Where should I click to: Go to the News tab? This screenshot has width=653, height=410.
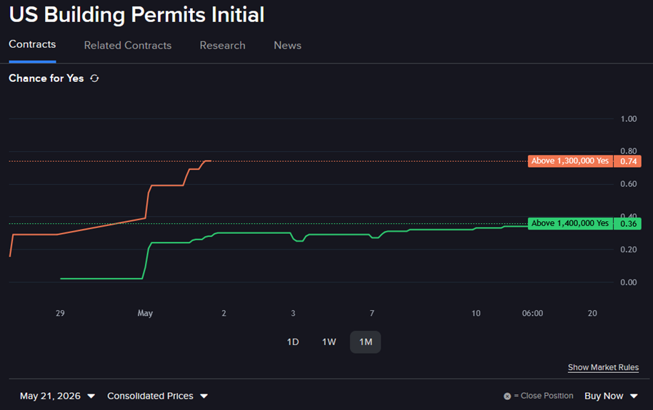coord(287,46)
